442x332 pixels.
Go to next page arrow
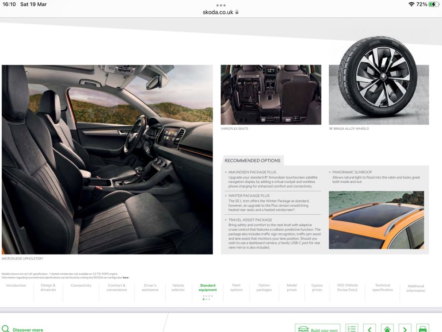pos(405,328)
